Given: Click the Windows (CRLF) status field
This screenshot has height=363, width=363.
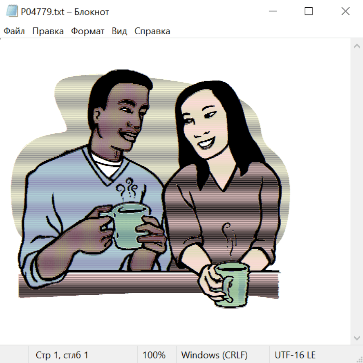Looking at the screenshot, I should click(x=214, y=355).
